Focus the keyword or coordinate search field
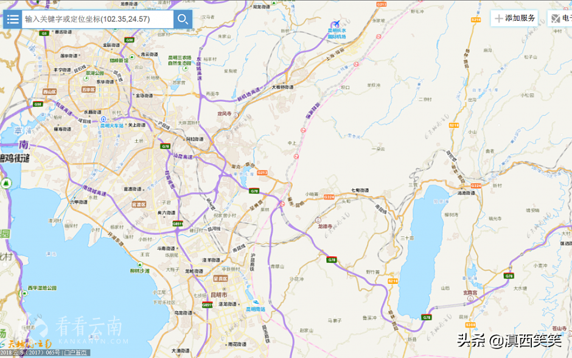 [97, 19]
